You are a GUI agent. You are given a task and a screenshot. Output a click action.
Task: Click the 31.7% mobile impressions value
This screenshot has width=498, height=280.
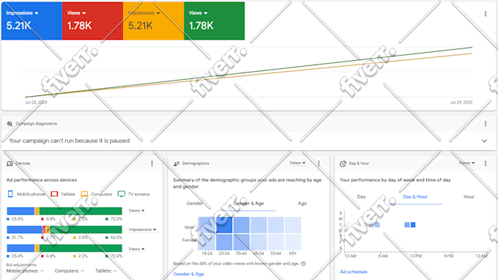[17, 237]
